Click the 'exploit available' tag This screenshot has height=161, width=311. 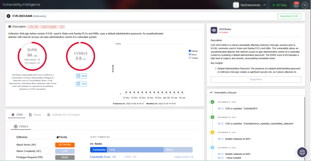point(49,27)
